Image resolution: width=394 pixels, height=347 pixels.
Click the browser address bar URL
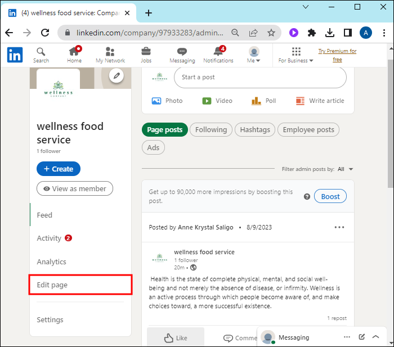tap(150, 33)
